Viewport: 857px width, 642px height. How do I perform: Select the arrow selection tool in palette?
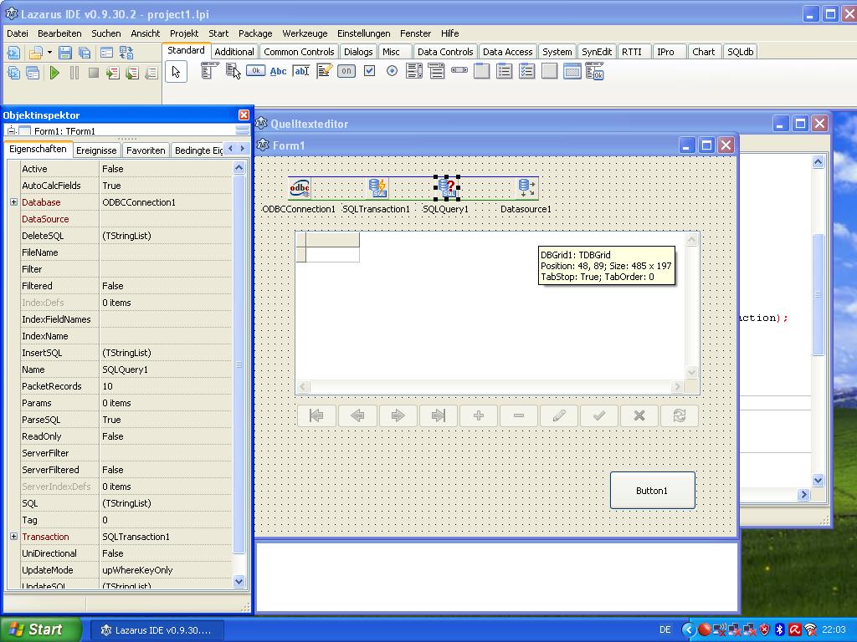176,72
